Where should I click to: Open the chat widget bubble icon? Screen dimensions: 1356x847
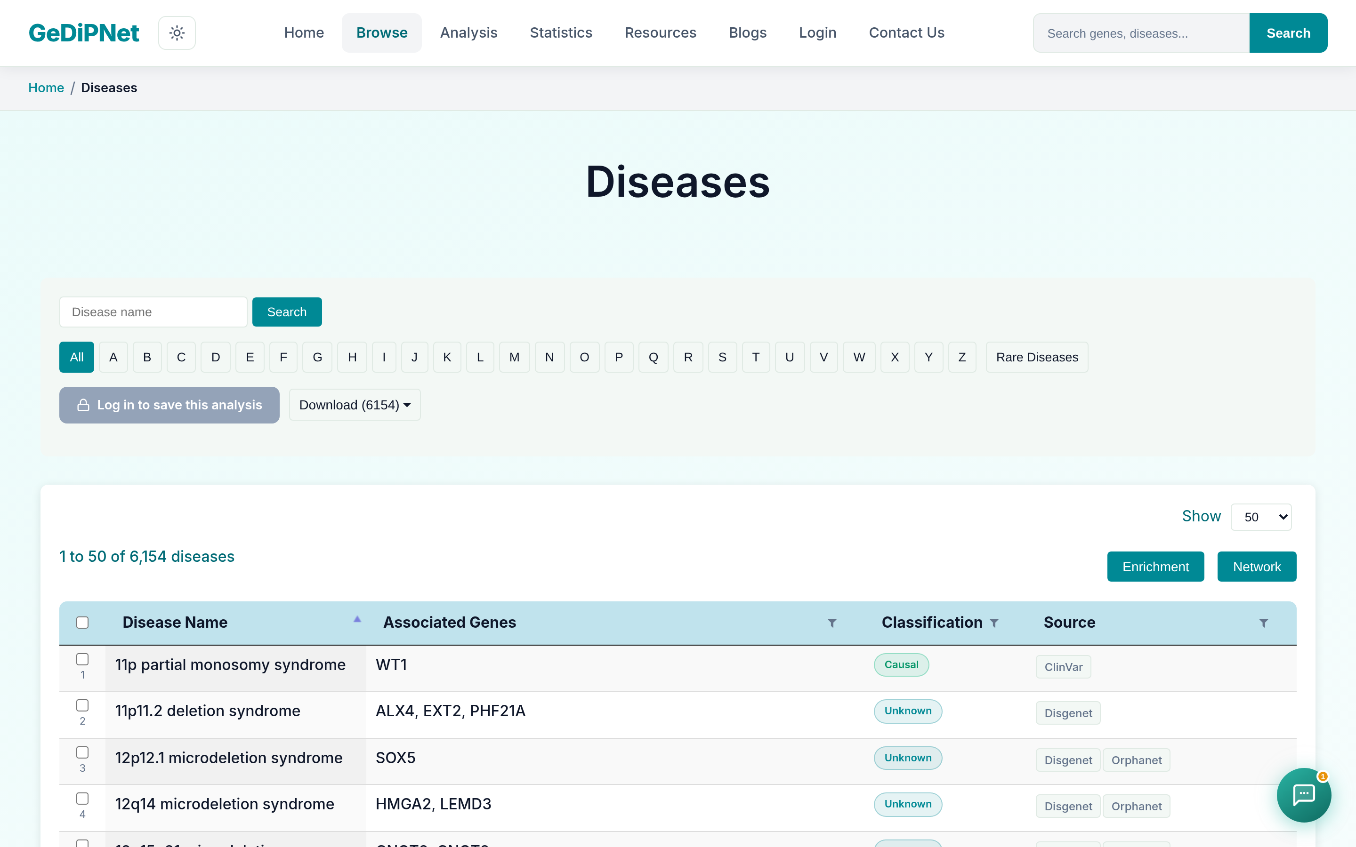pyautogui.click(x=1303, y=794)
